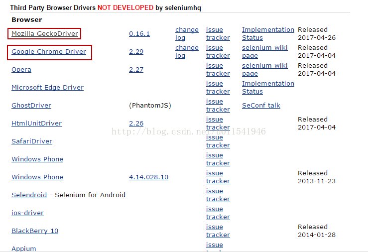The image size is (368, 252).
Task: Click the Browser column header
Action: click(x=27, y=20)
